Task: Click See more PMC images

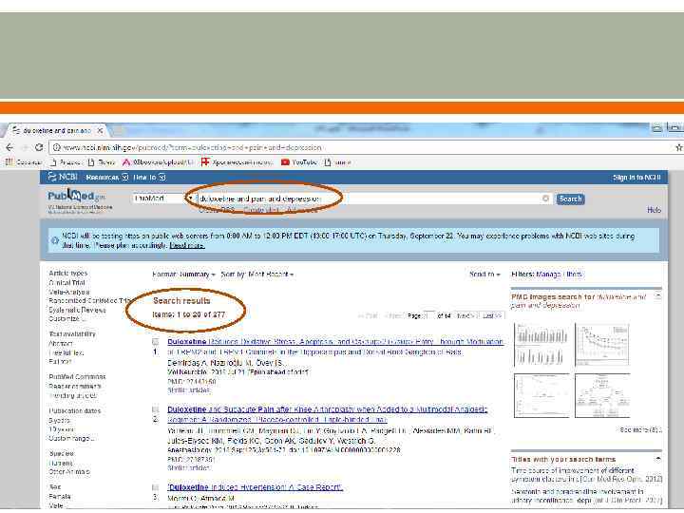Action: [x=640, y=430]
